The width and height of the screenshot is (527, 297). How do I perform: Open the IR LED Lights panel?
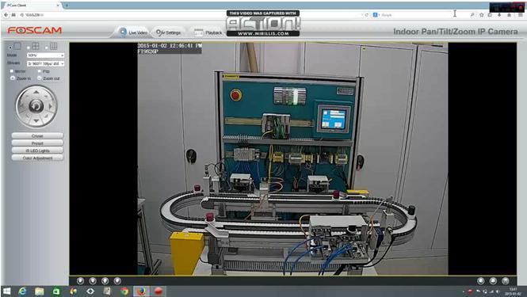(x=37, y=150)
